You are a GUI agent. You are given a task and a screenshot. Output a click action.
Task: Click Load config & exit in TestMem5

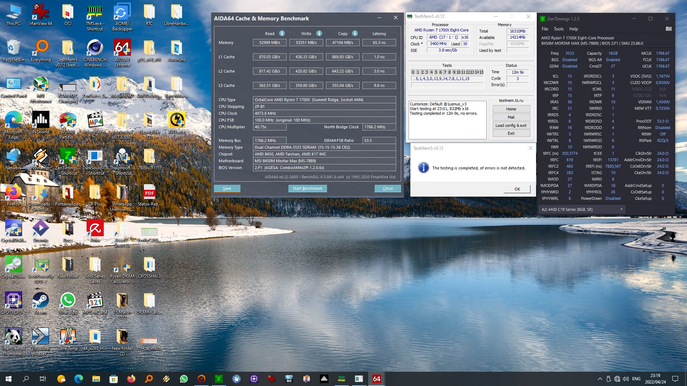[x=511, y=125]
